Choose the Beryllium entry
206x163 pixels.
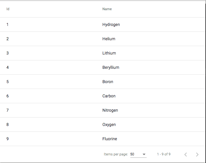111,67
